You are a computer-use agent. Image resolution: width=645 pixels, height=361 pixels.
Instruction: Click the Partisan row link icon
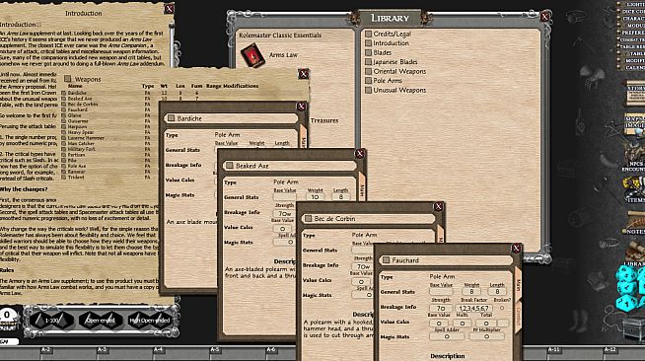[64, 155]
